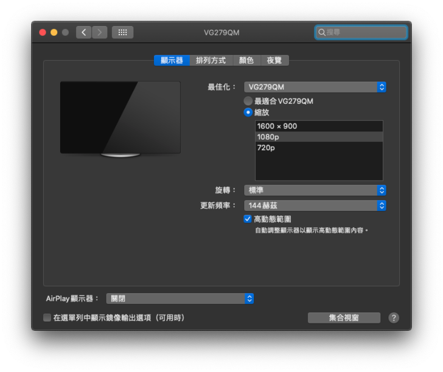
Task: Select the 720p resolution option
Action: click(x=319, y=148)
